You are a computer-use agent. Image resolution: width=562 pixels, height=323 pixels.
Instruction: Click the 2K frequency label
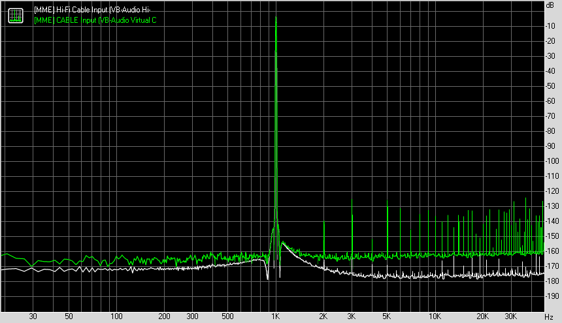[323, 316]
